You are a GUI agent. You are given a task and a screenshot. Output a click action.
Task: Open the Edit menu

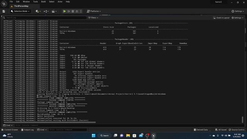click(x=18, y=2)
